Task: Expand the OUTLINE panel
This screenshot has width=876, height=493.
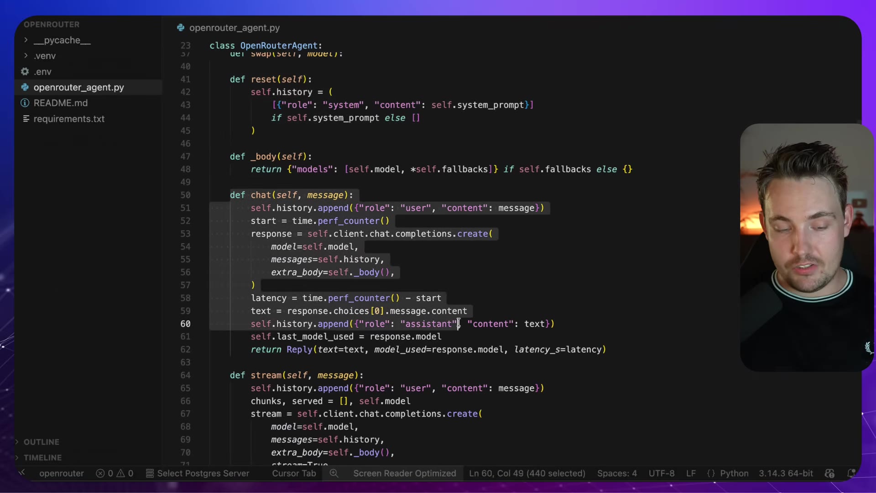Action: click(x=41, y=442)
